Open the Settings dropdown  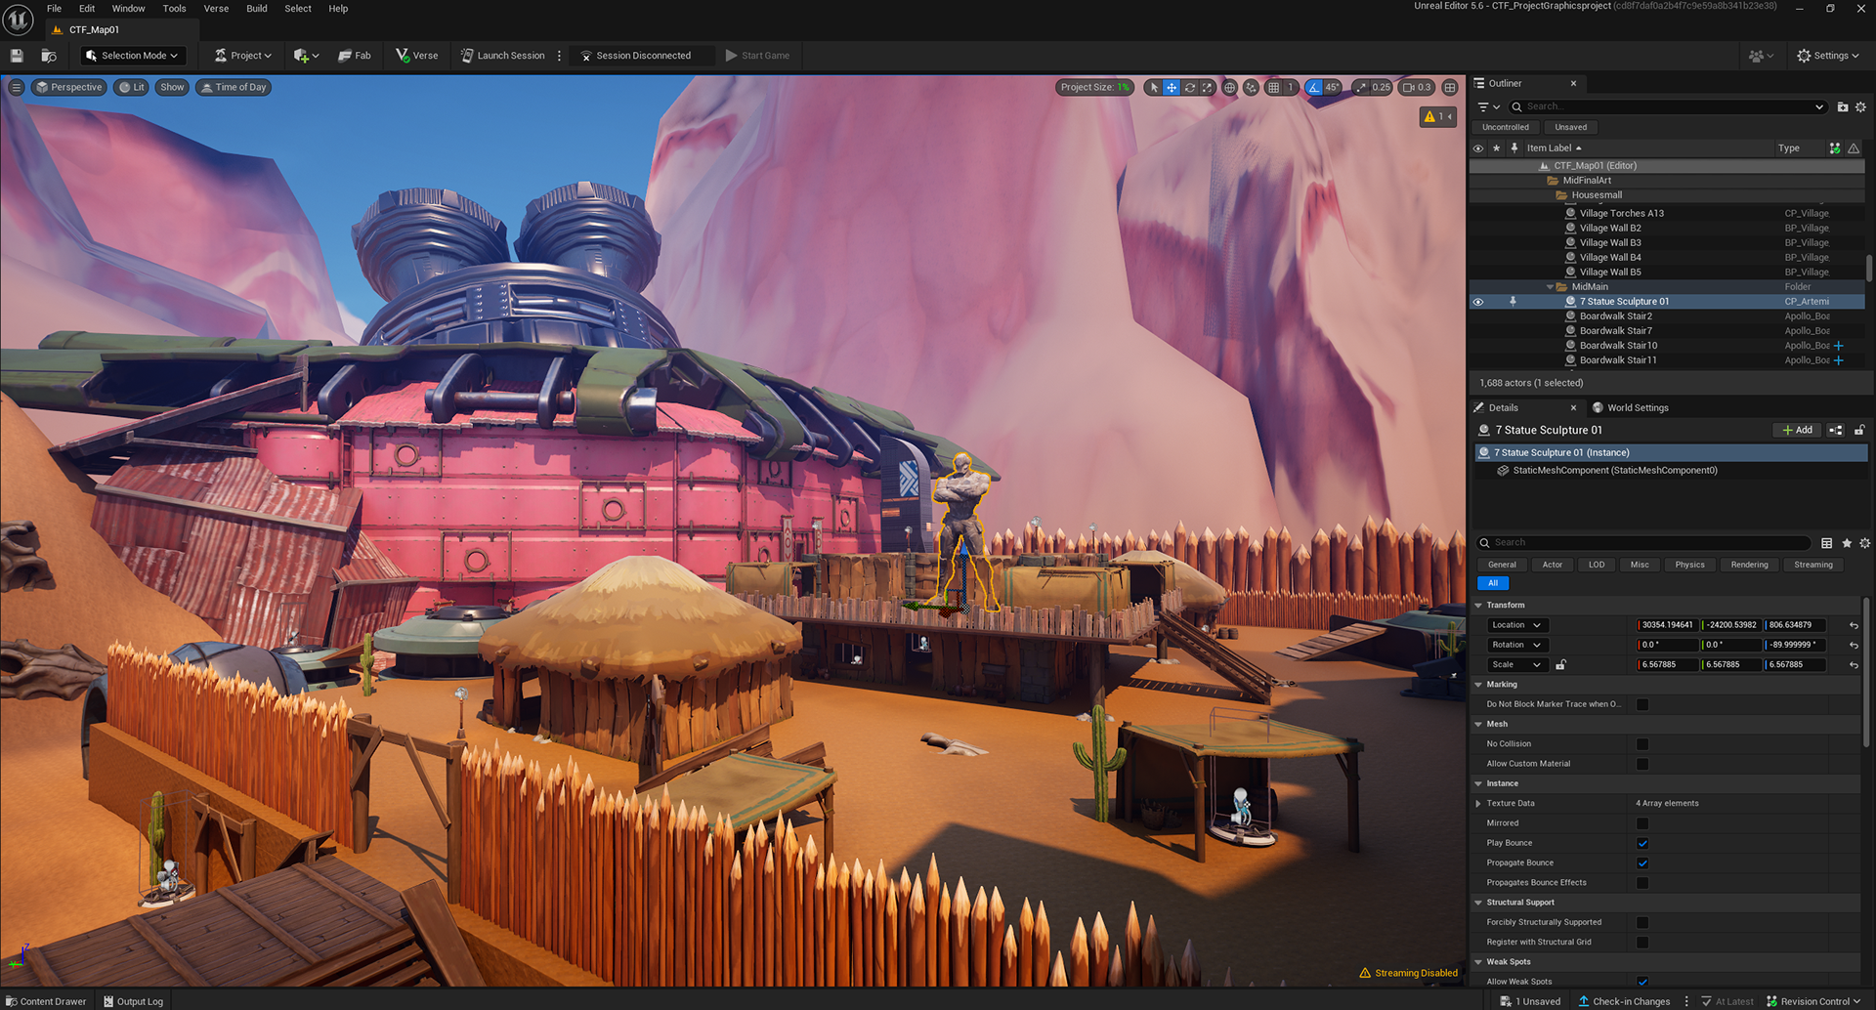tap(1828, 56)
